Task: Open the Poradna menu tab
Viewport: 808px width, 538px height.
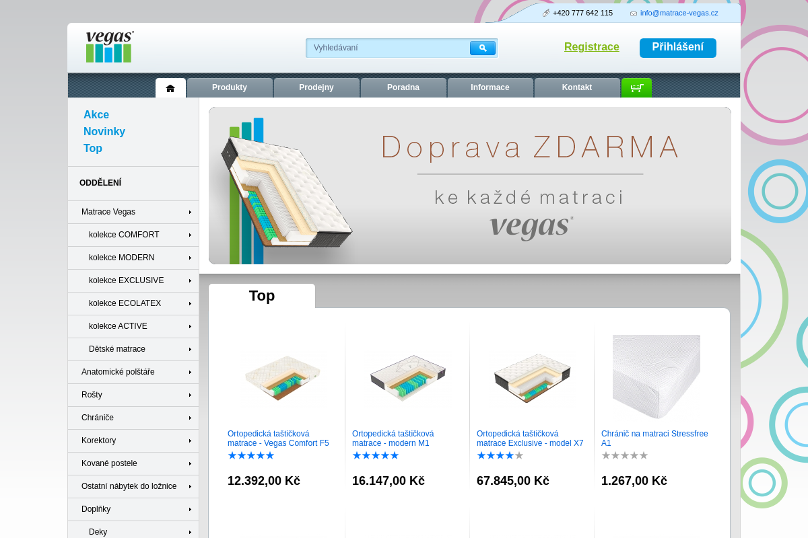Action: pos(403,88)
